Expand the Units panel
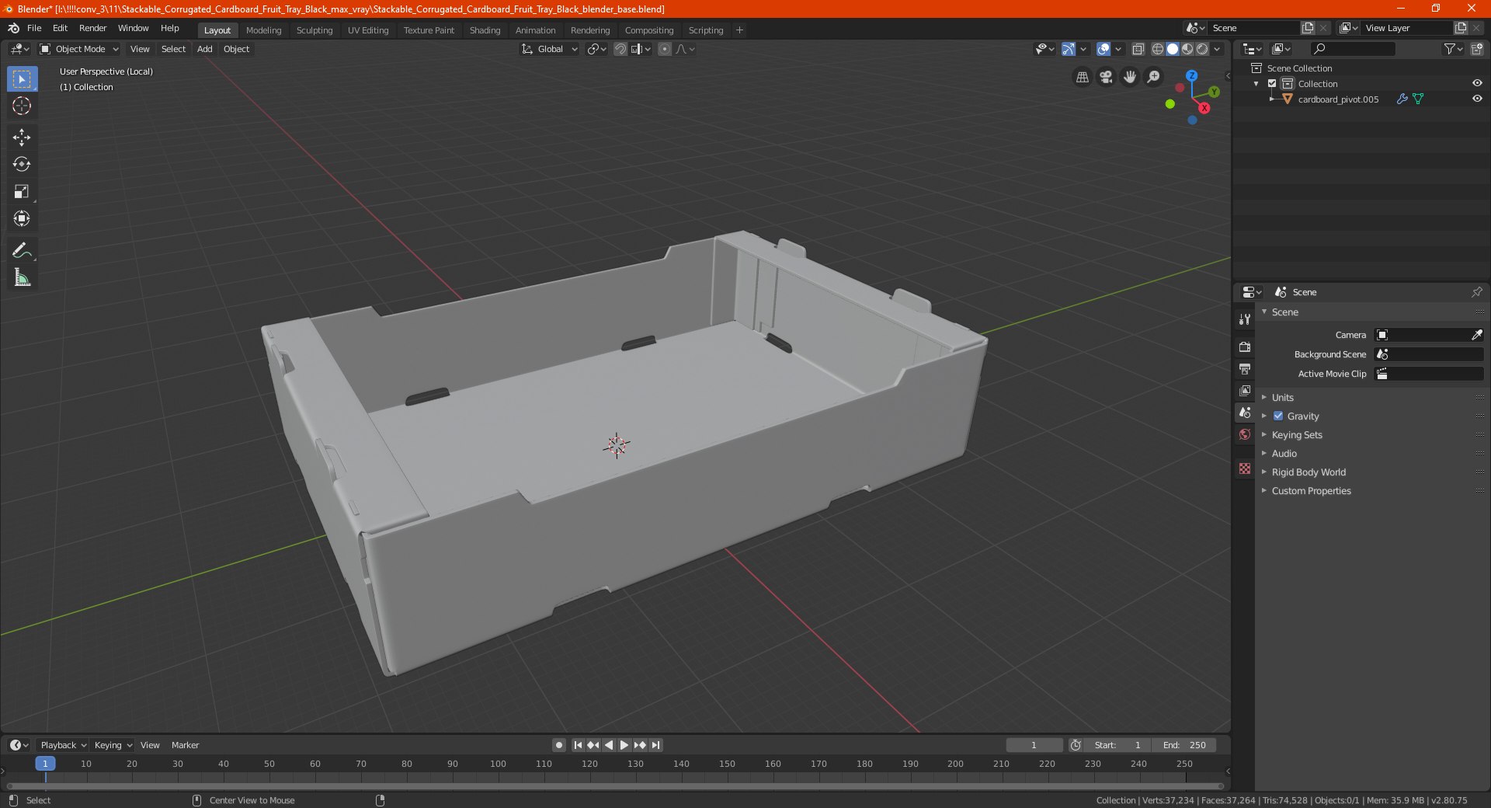Screen dimensions: 1491x808 coord(1283,398)
